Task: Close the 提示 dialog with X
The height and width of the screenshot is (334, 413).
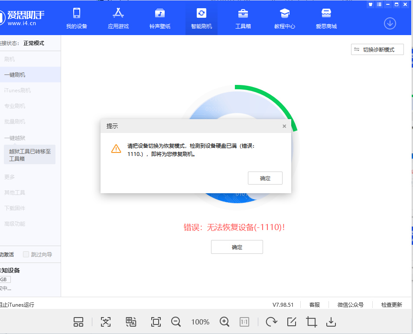Action: (x=284, y=126)
